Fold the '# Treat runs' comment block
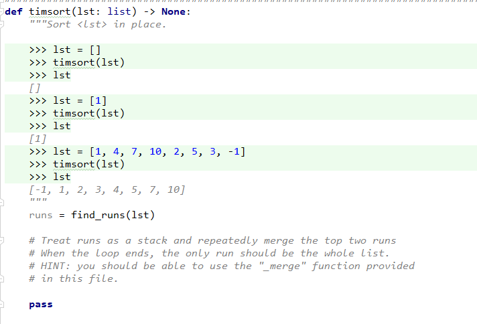Screen dimensions: 477x324 click(2, 241)
